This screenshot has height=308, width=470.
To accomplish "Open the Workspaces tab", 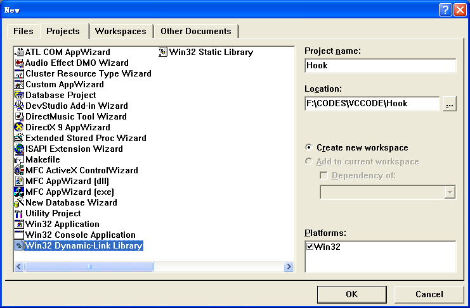I will pyautogui.click(x=121, y=31).
